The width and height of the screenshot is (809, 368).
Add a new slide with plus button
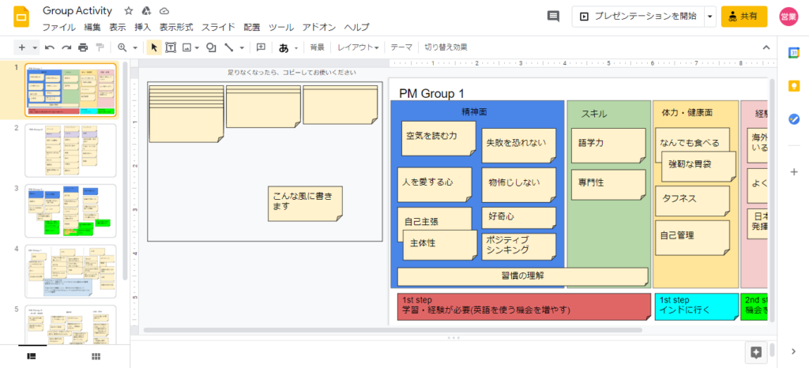(21, 47)
